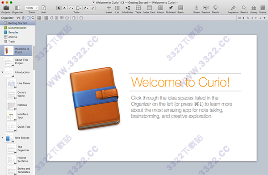Open the pen brush tool dropdown
268x175 pixels.
click(x=86, y=8)
